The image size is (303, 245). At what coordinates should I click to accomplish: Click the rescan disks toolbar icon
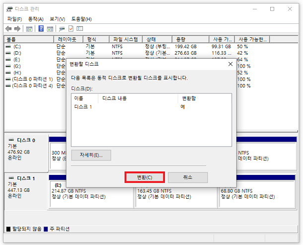62,29
